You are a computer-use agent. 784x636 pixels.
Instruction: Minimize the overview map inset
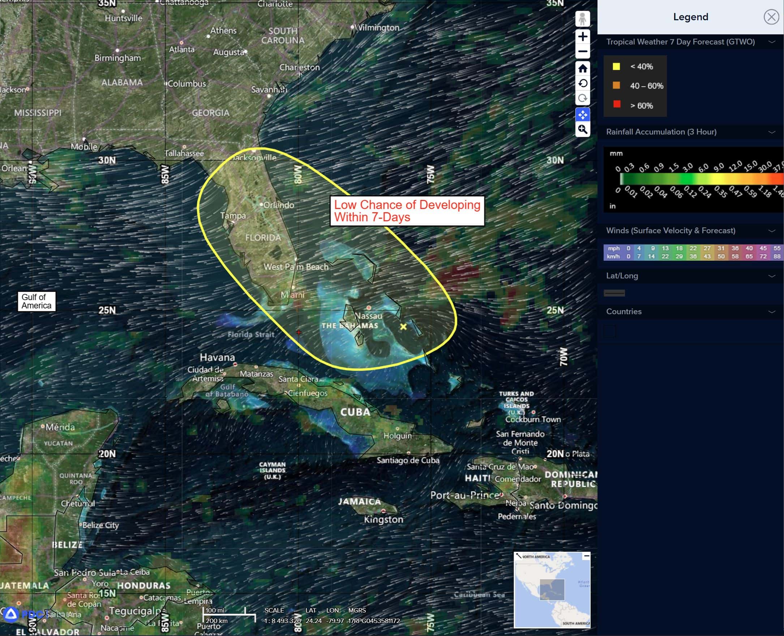click(x=586, y=556)
